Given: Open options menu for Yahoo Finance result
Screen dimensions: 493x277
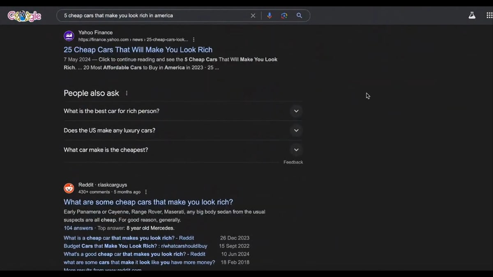Looking at the screenshot, I should (194, 40).
